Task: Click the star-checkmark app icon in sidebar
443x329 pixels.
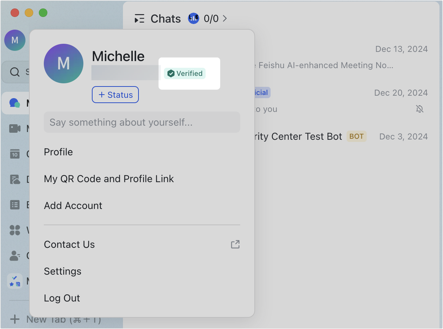Action: coord(14,281)
